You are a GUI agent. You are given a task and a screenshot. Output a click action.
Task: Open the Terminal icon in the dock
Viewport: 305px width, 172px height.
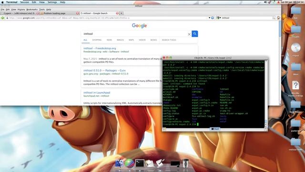coord(140,163)
